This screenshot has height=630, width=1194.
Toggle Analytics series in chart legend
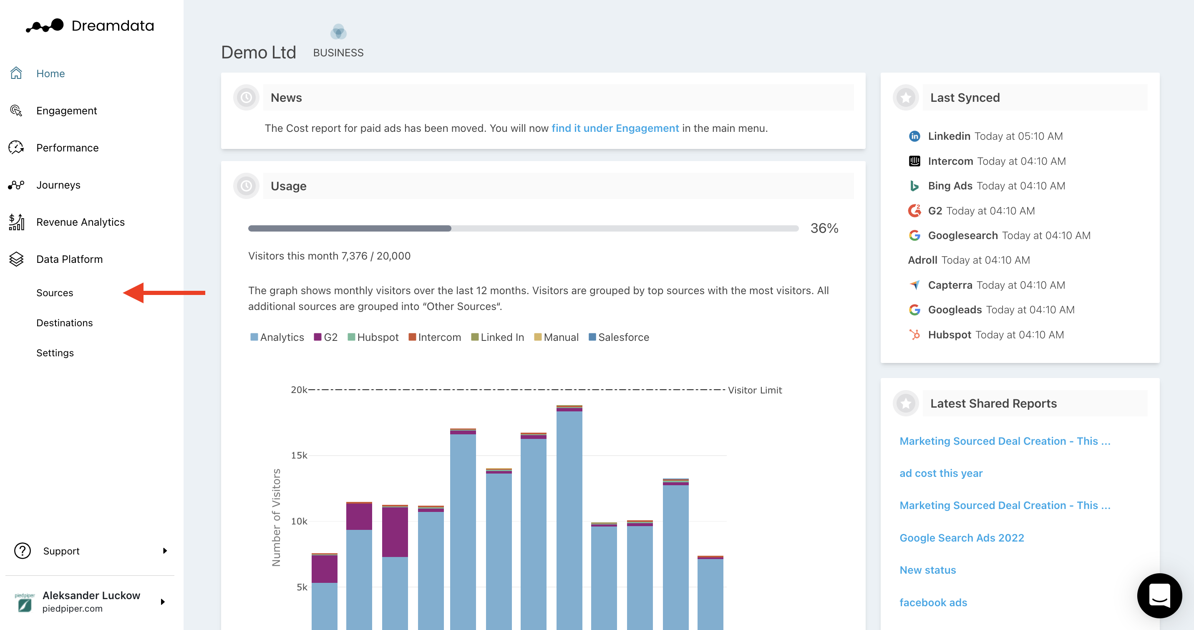[277, 337]
